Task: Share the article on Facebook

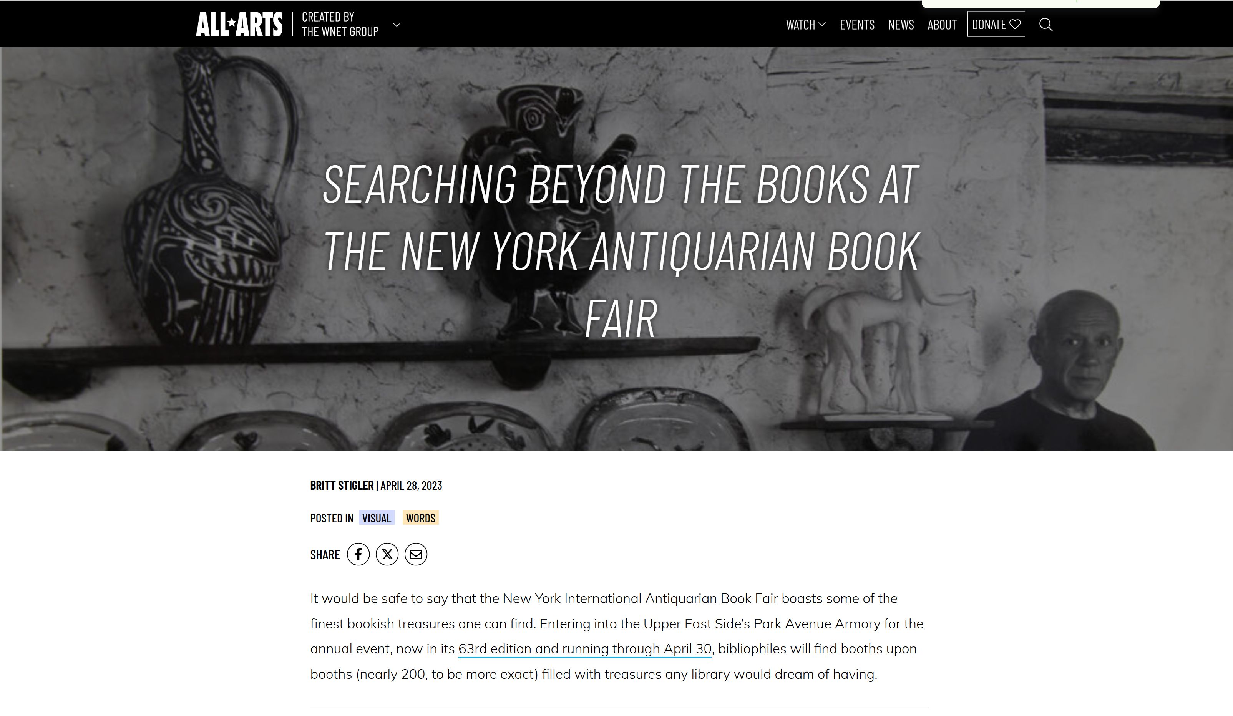Action: click(358, 554)
